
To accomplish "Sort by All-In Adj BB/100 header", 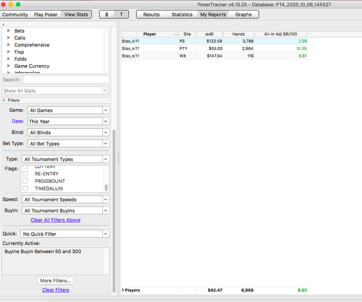I will (281, 34).
